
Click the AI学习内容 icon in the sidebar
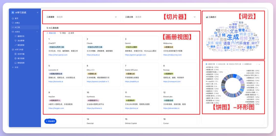(x=13, y=50)
